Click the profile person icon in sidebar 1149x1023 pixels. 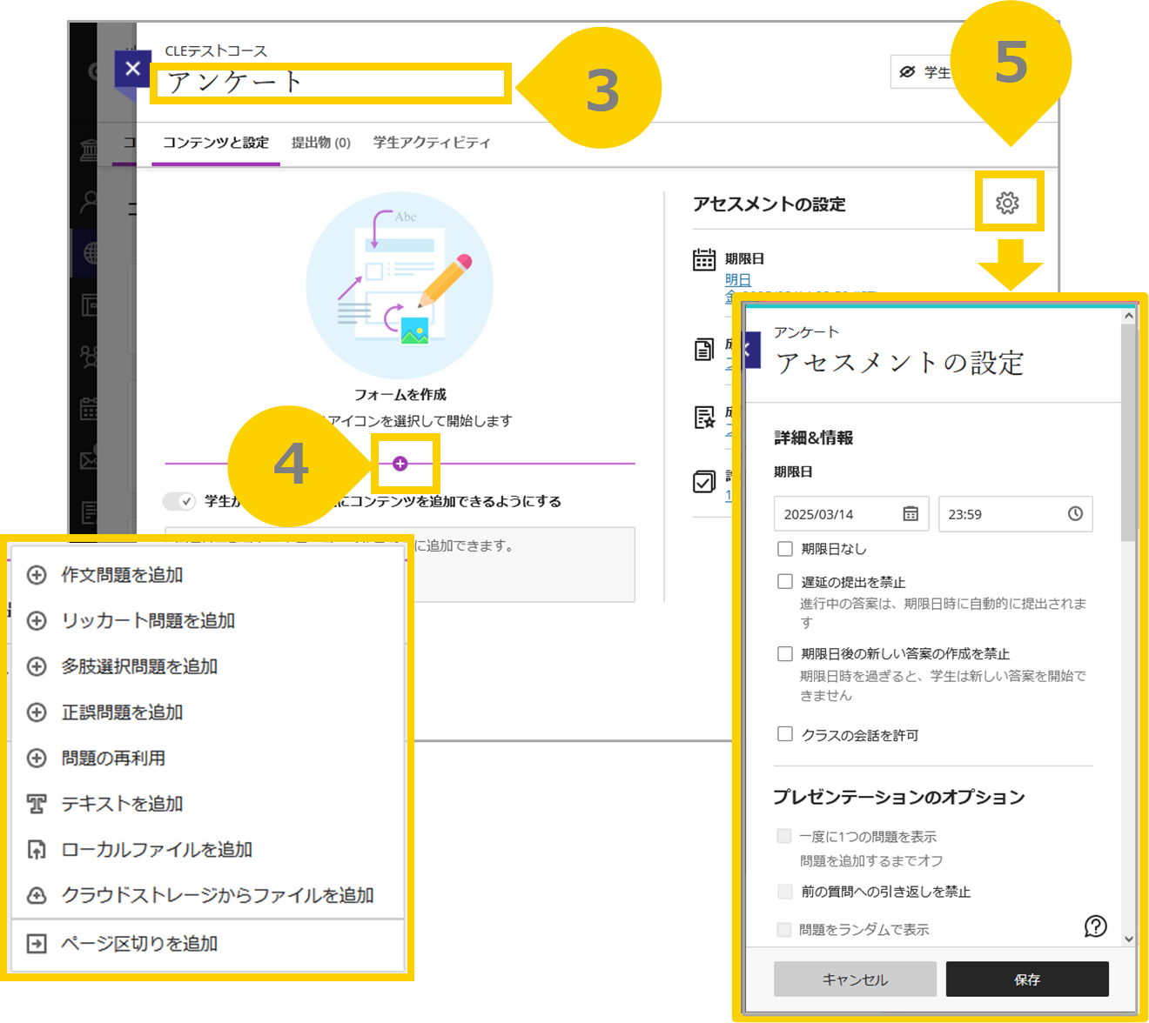pyautogui.click(x=88, y=202)
